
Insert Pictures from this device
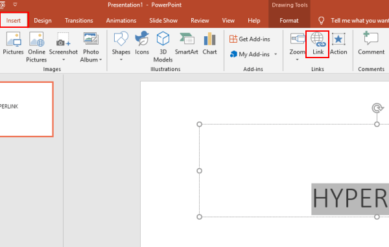[x=13, y=43]
